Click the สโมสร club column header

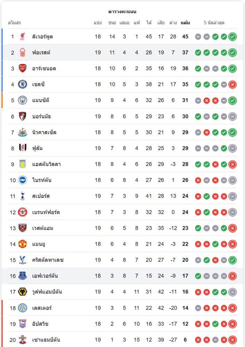(x=14, y=23)
